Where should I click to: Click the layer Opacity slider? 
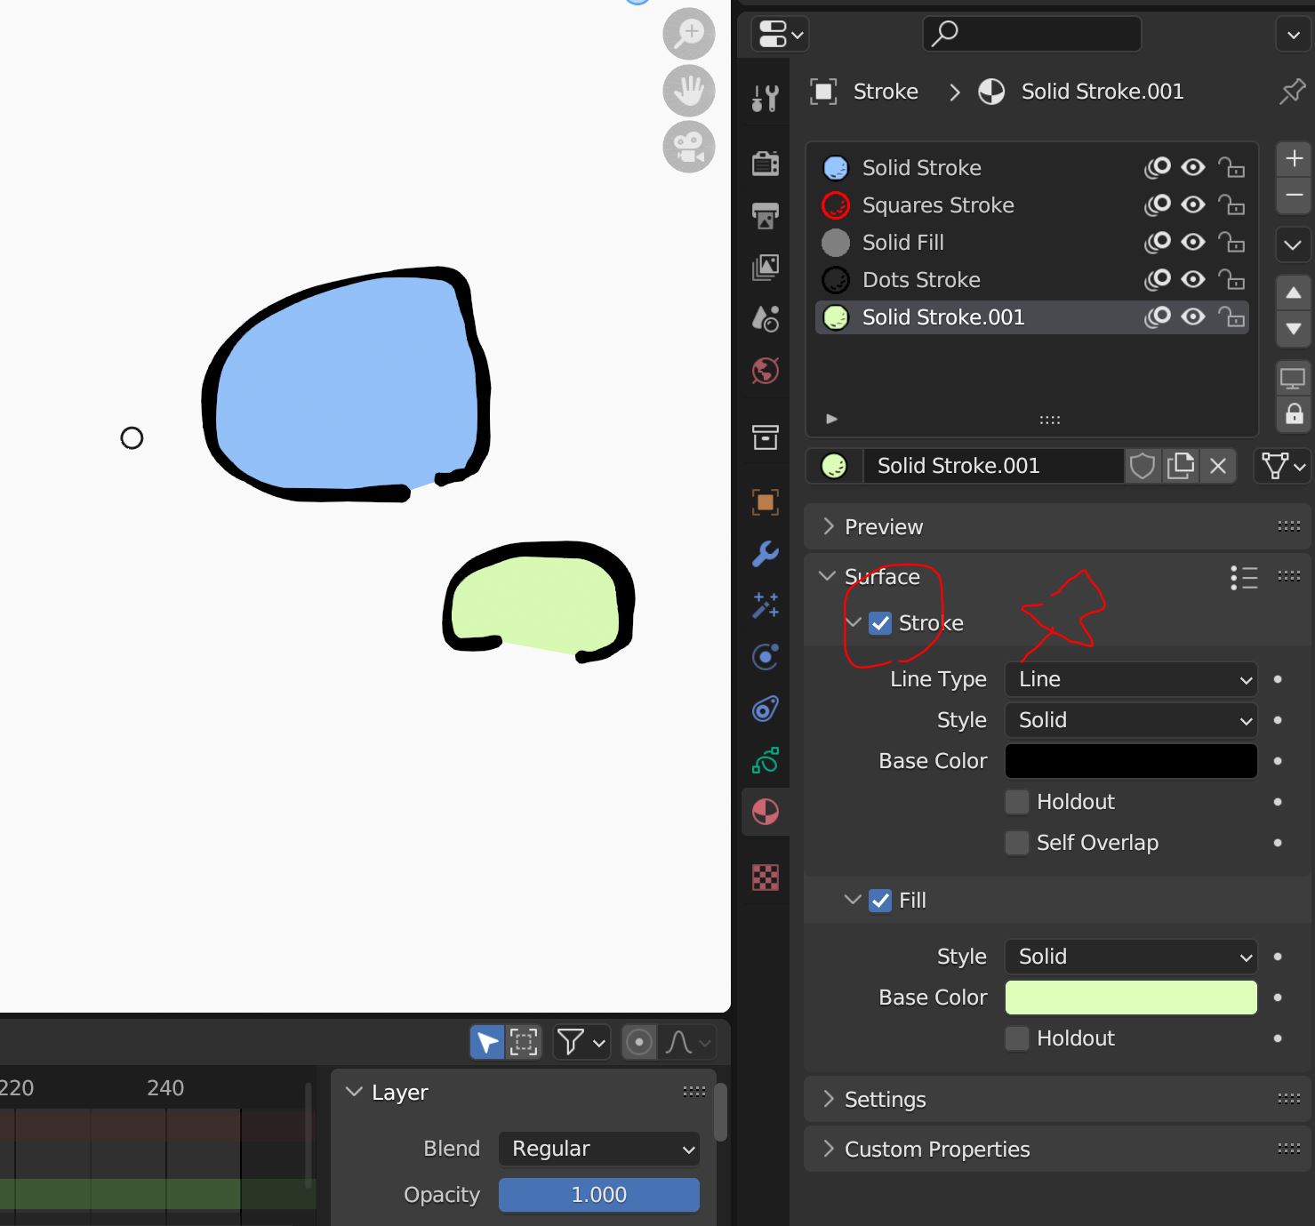pos(599,1195)
